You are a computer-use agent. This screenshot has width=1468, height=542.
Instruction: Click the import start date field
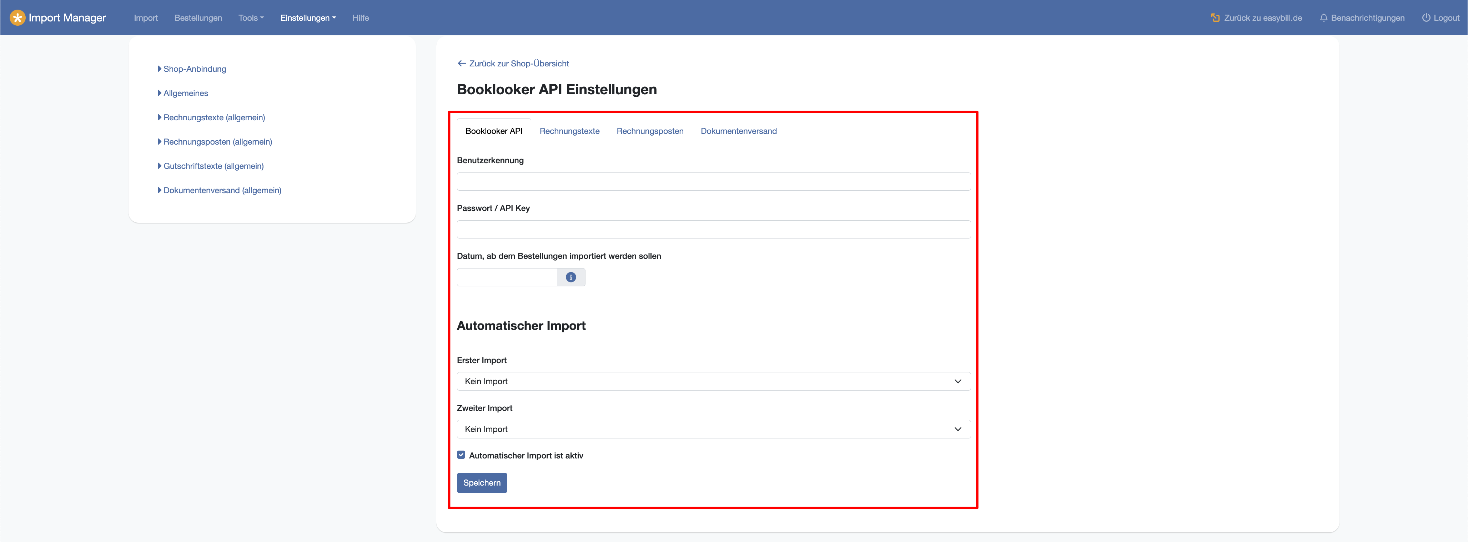tap(507, 277)
